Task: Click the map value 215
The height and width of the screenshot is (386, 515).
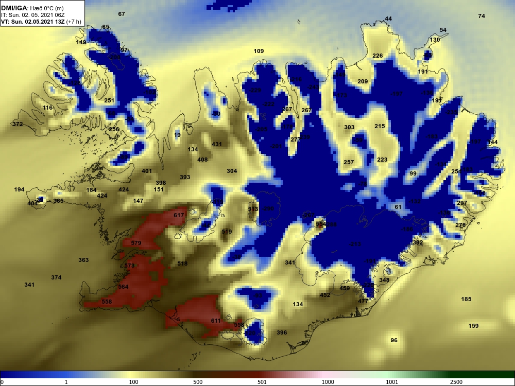Action: [380, 126]
